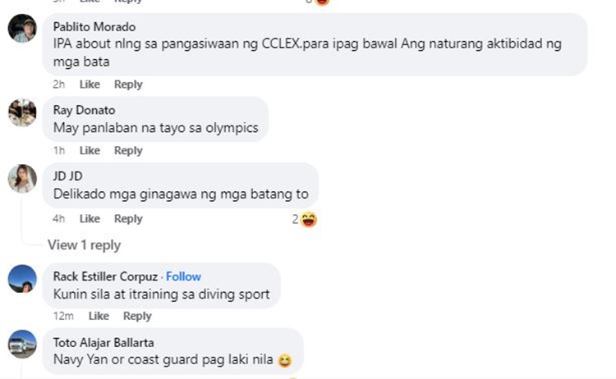Expand View 1 reply under JD JD
The height and width of the screenshot is (379, 616).
[84, 245]
